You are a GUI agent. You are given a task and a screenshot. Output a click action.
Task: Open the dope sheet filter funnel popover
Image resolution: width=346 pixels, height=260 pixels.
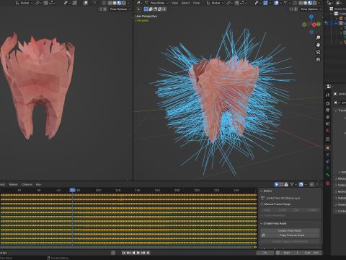click(293, 184)
